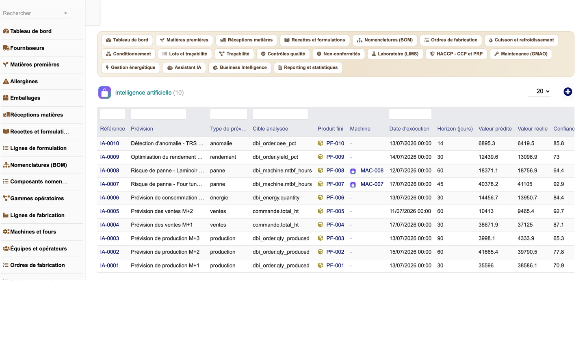Add a new record with the plus icon
587x363 pixels.
[x=568, y=92]
